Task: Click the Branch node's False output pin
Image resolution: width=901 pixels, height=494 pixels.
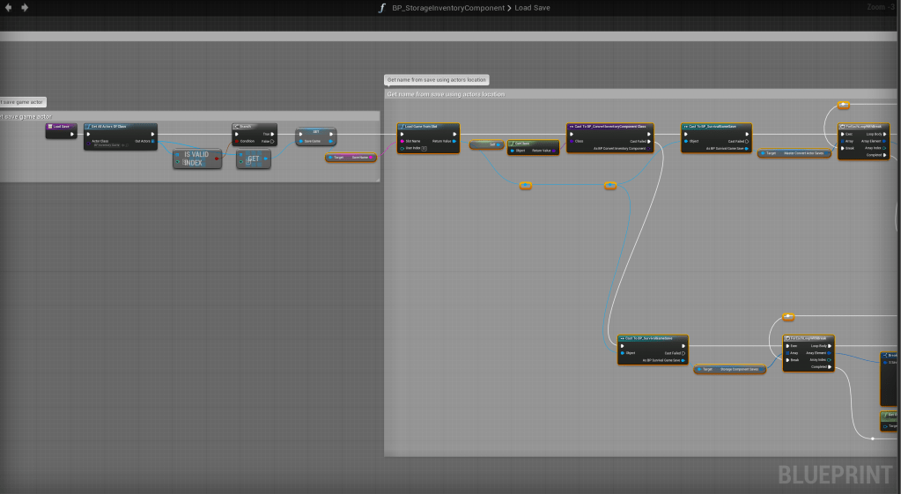Action: tap(272, 141)
